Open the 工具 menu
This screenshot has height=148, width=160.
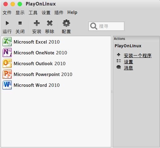tap(33, 13)
